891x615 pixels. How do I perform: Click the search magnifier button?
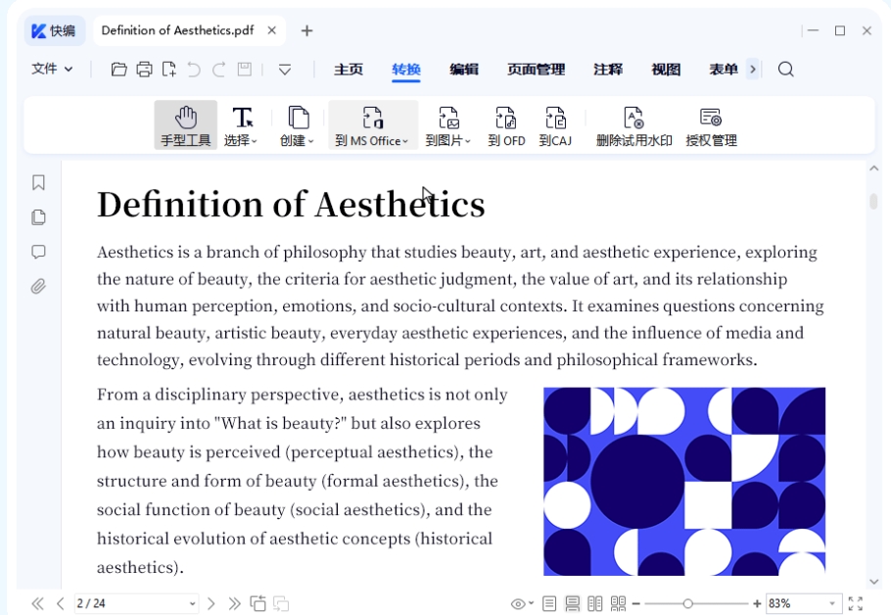[x=784, y=69]
